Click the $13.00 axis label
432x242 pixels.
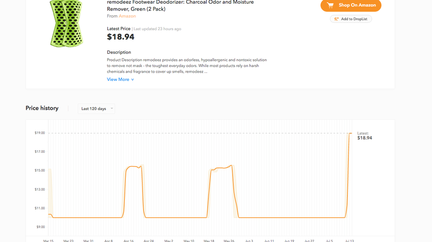(x=40, y=189)
